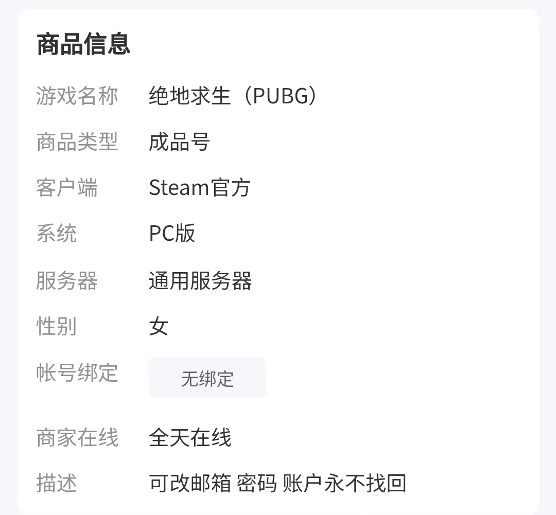Click the 帐号绑定 label
Screen dimensions: 556x515
[77, 373]
